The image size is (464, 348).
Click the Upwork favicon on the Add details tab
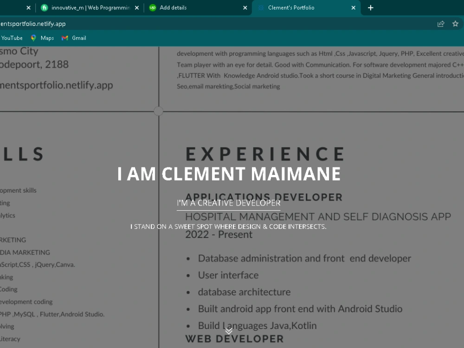(153, 8)
